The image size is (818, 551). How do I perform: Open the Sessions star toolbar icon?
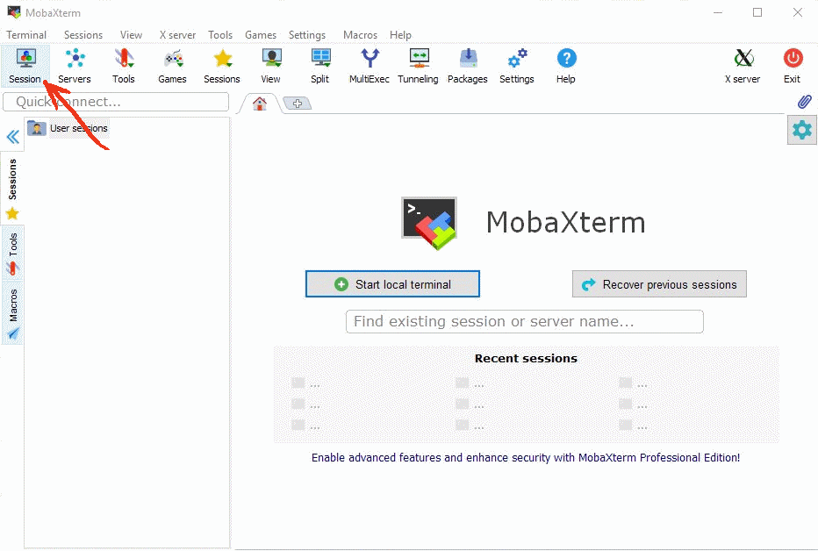(x=222, y=66)
